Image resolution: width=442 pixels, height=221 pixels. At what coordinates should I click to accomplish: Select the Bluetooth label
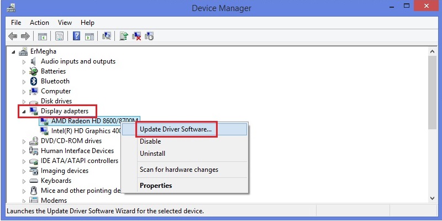[55, 81]
